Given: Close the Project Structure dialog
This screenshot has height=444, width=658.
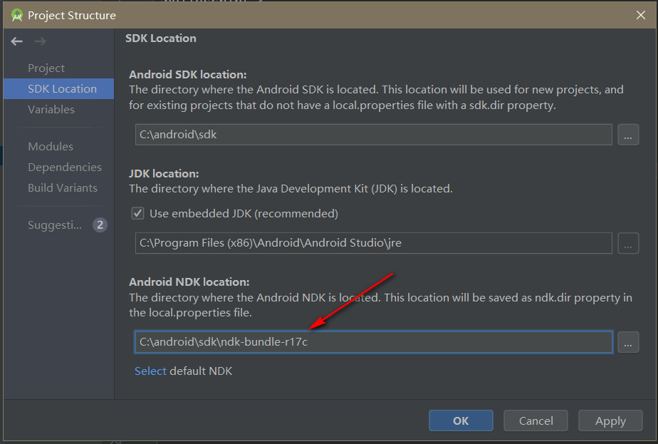Looking at the screenshot, I should (x=641, y=15).
